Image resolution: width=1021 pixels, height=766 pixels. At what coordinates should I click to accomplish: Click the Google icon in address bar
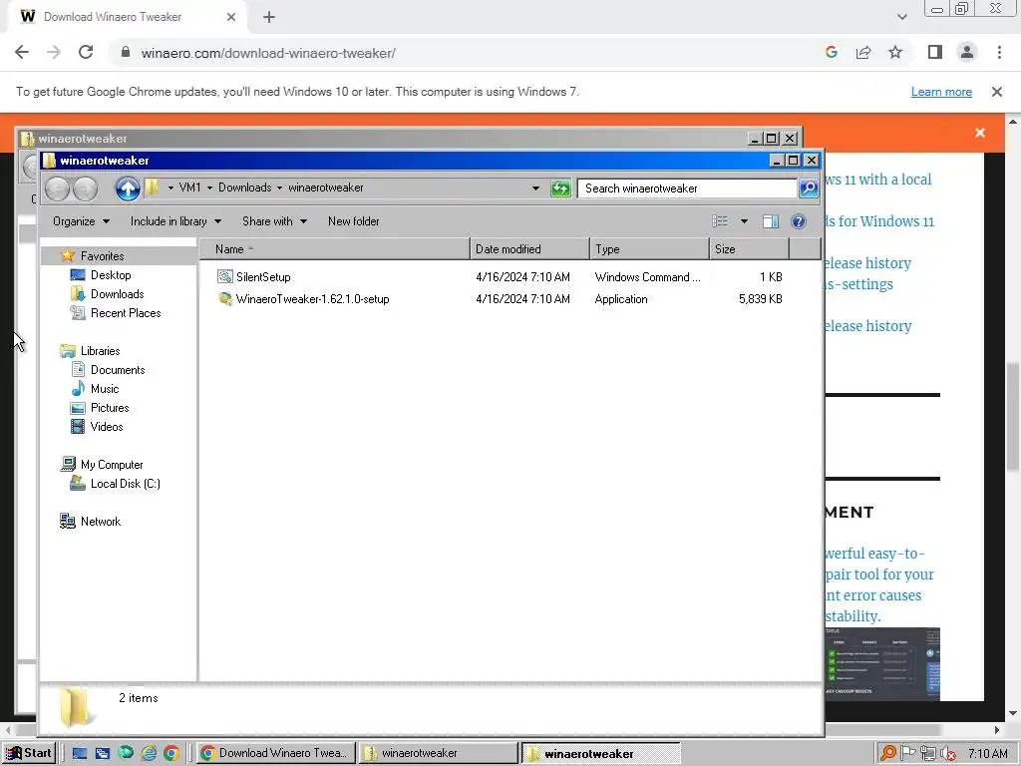tap(831, 53)
